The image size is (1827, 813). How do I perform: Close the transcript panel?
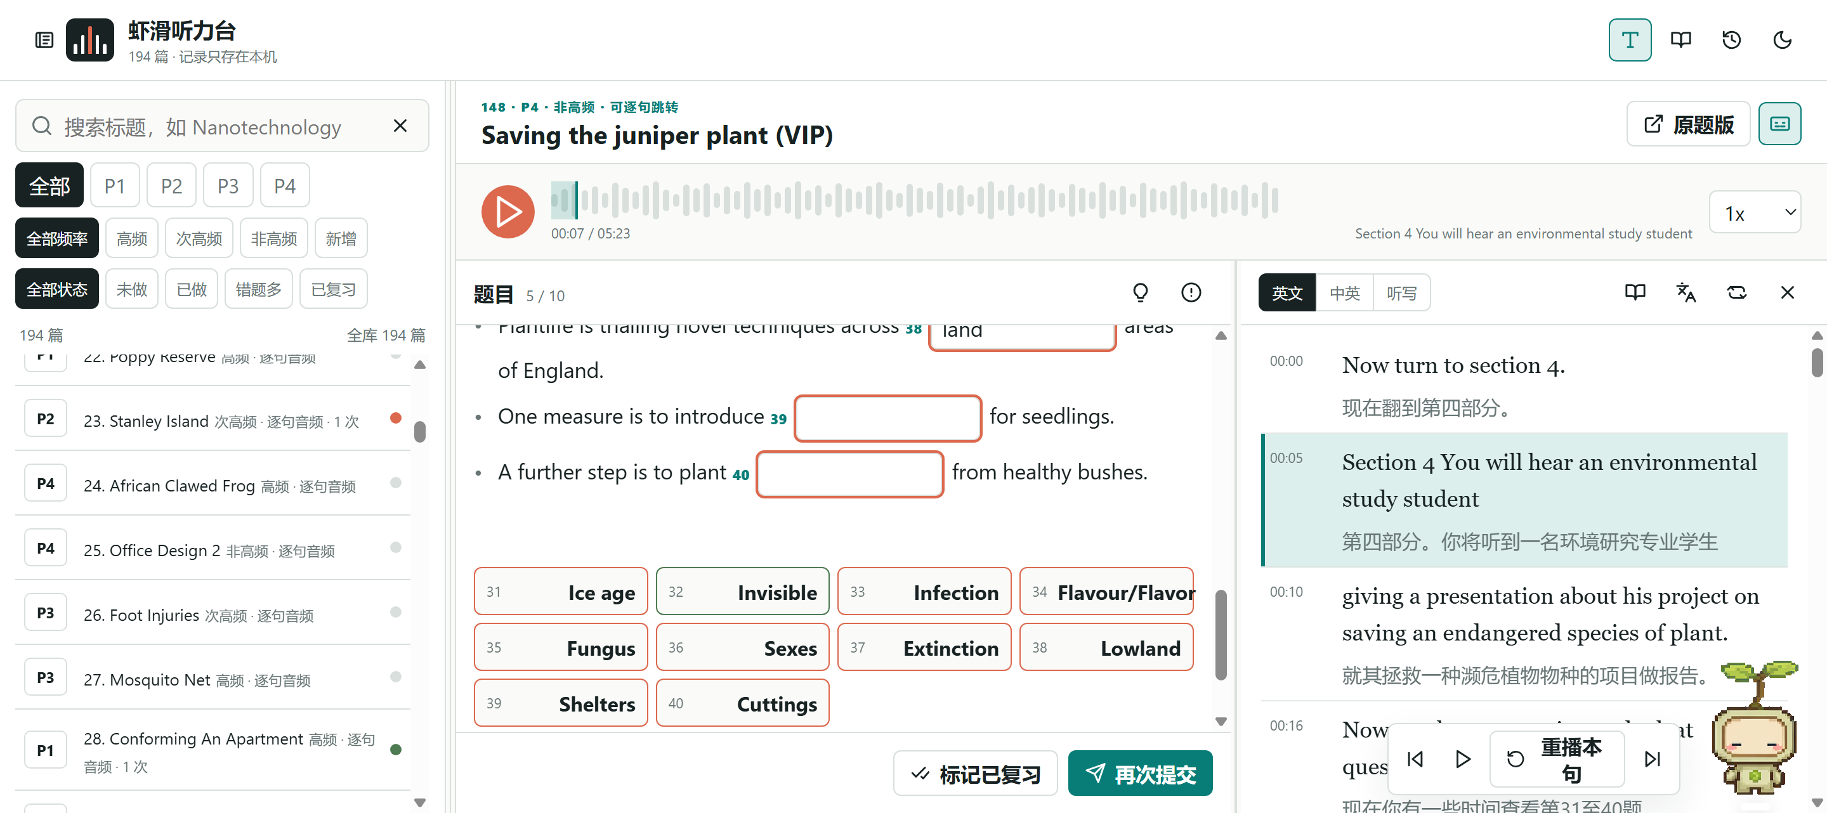click(1786, 292)
